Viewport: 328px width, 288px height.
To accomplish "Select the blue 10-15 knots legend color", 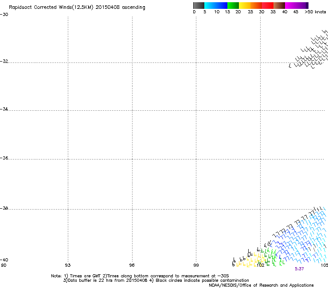I will (222, 5).
